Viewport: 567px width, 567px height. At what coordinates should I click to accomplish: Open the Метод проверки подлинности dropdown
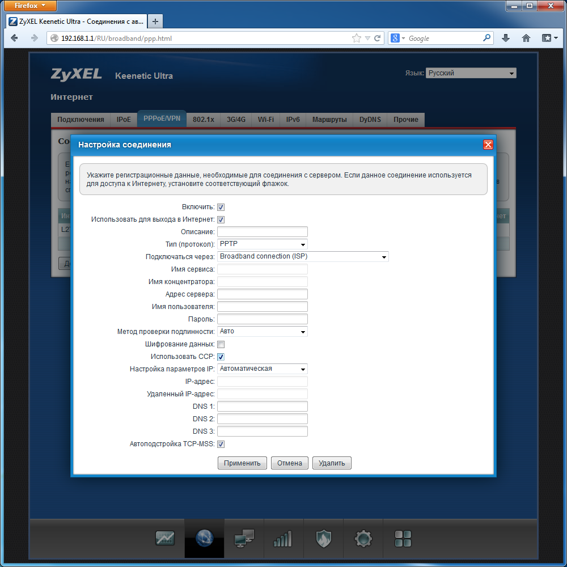point(262,332)
